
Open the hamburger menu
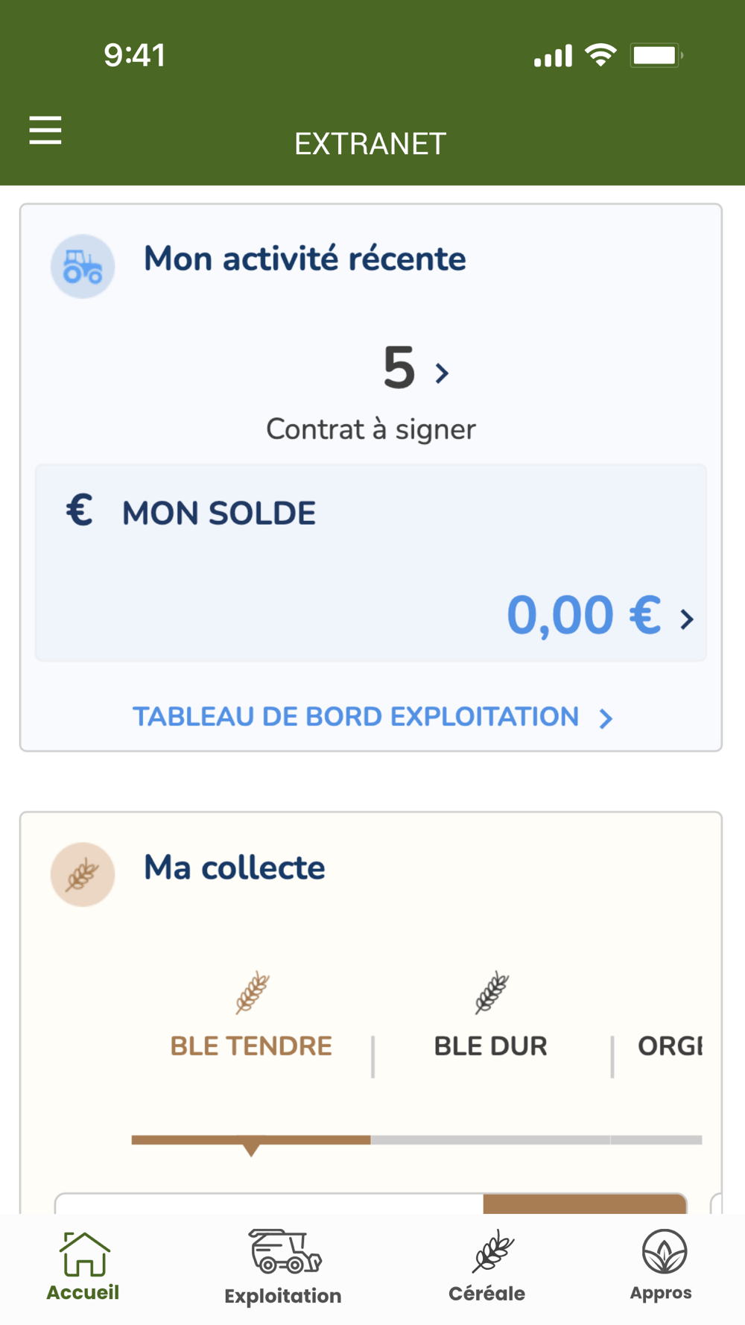pyautogui.click(x=45, y=130)
